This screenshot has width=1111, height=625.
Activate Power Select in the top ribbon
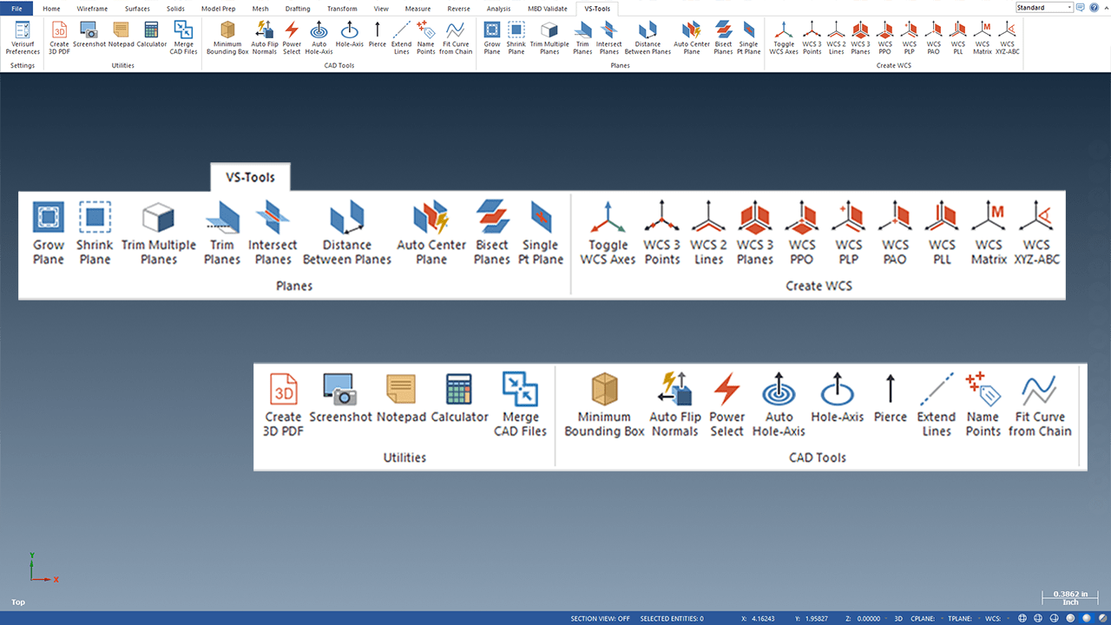(292, 37)
